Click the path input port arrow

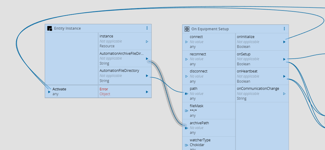[186, 94]
